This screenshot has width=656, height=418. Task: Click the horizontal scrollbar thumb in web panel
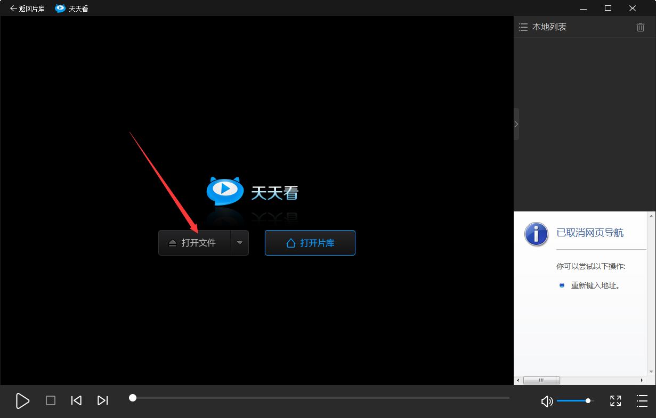tap(541, 380)
